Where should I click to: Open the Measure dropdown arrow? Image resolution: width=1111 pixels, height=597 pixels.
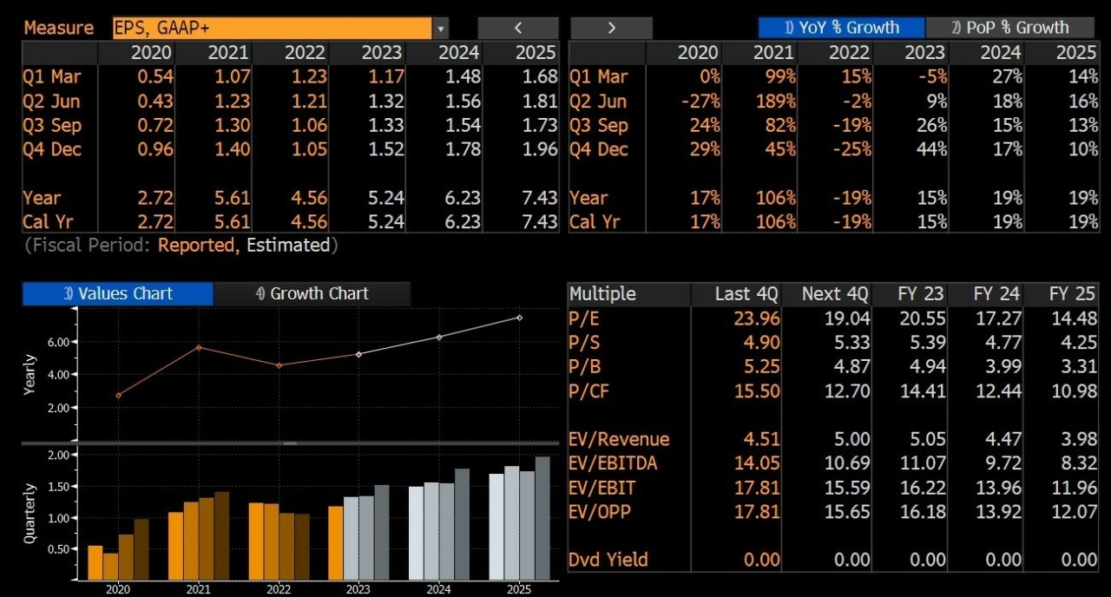(441, 28)
